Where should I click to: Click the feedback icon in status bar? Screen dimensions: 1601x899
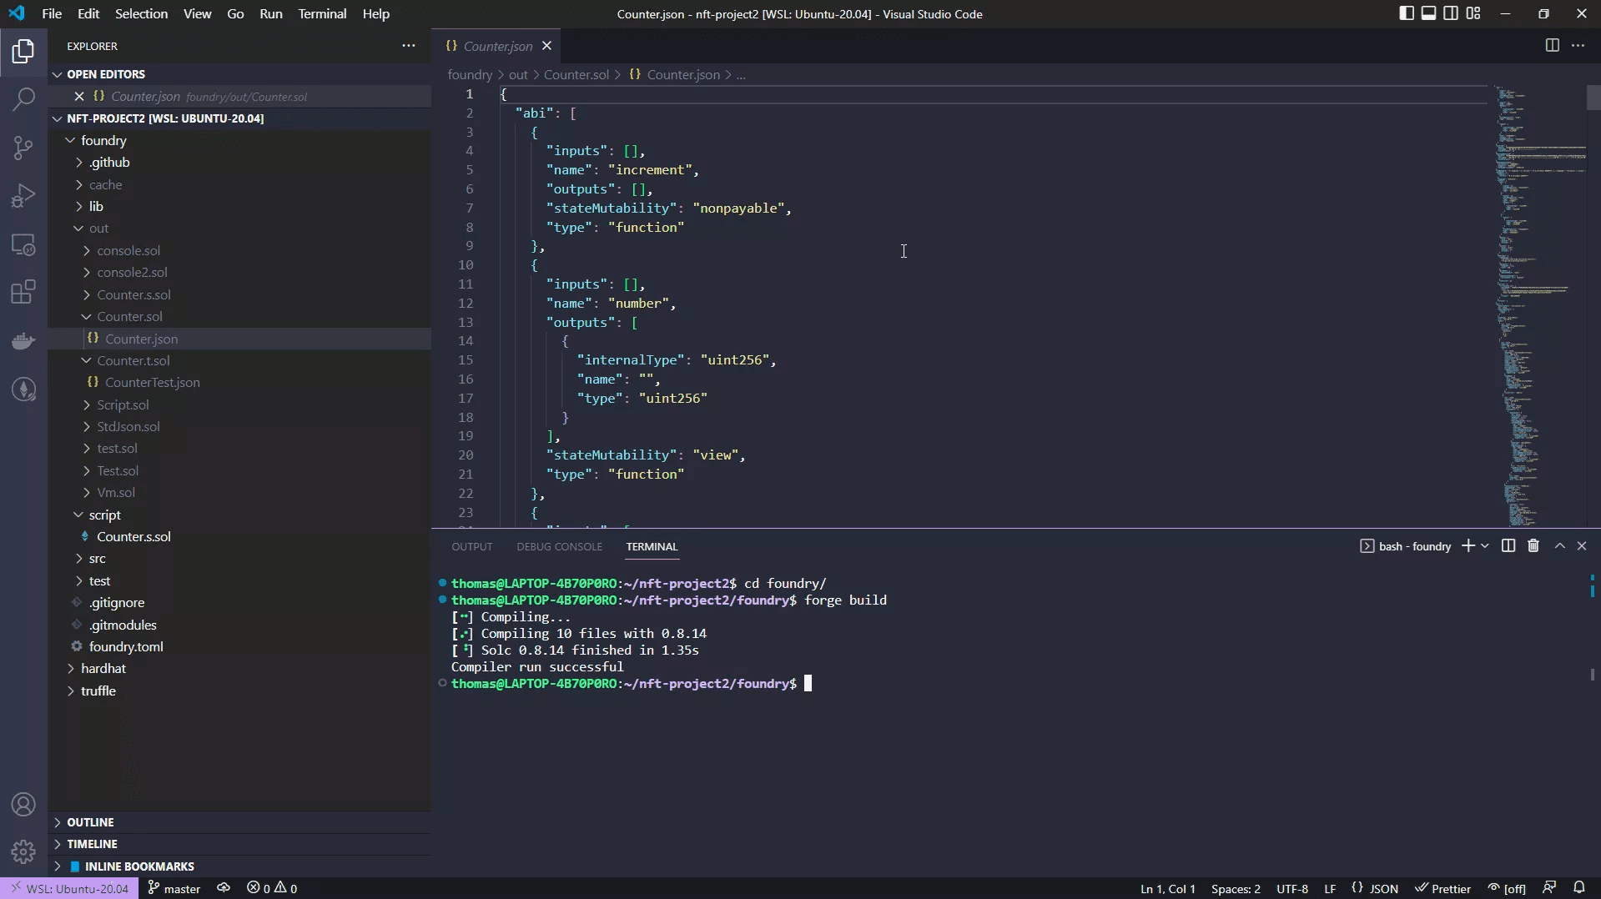click(x=1549, y=888)
